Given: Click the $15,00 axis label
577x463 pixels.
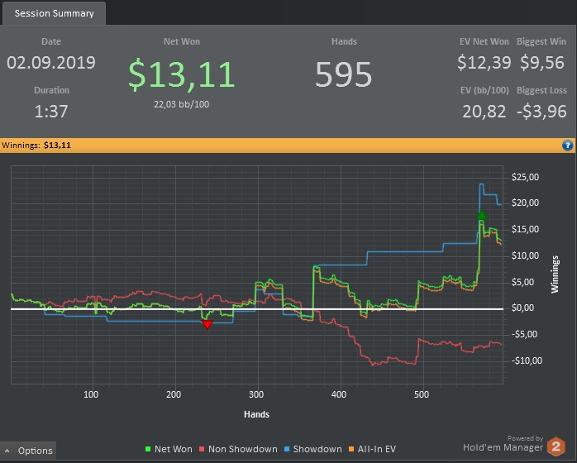Looking at the screenshot, I should (525, 229).
